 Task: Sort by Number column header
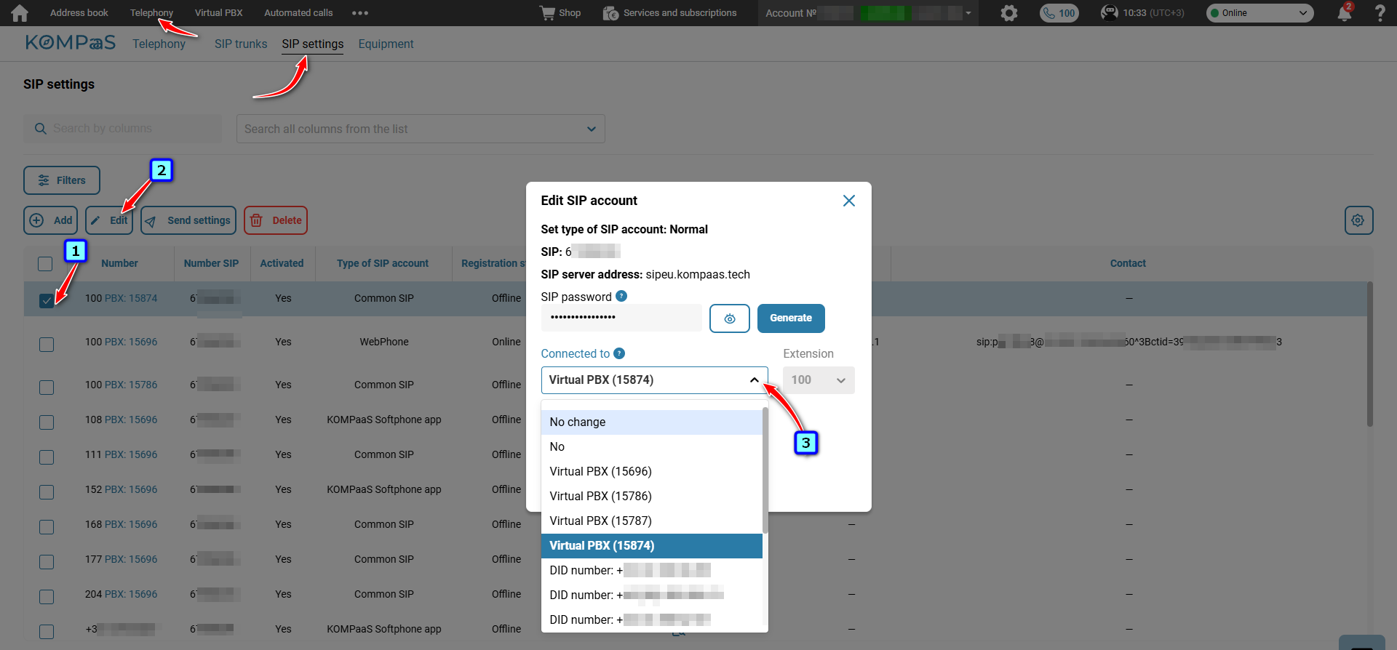pos(119,263)
